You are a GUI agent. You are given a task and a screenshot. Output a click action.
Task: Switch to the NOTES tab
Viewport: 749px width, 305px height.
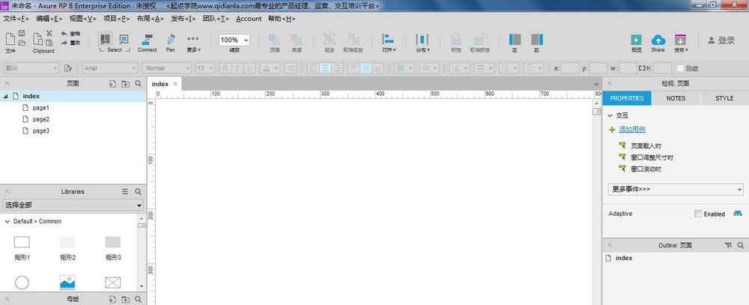676,98
